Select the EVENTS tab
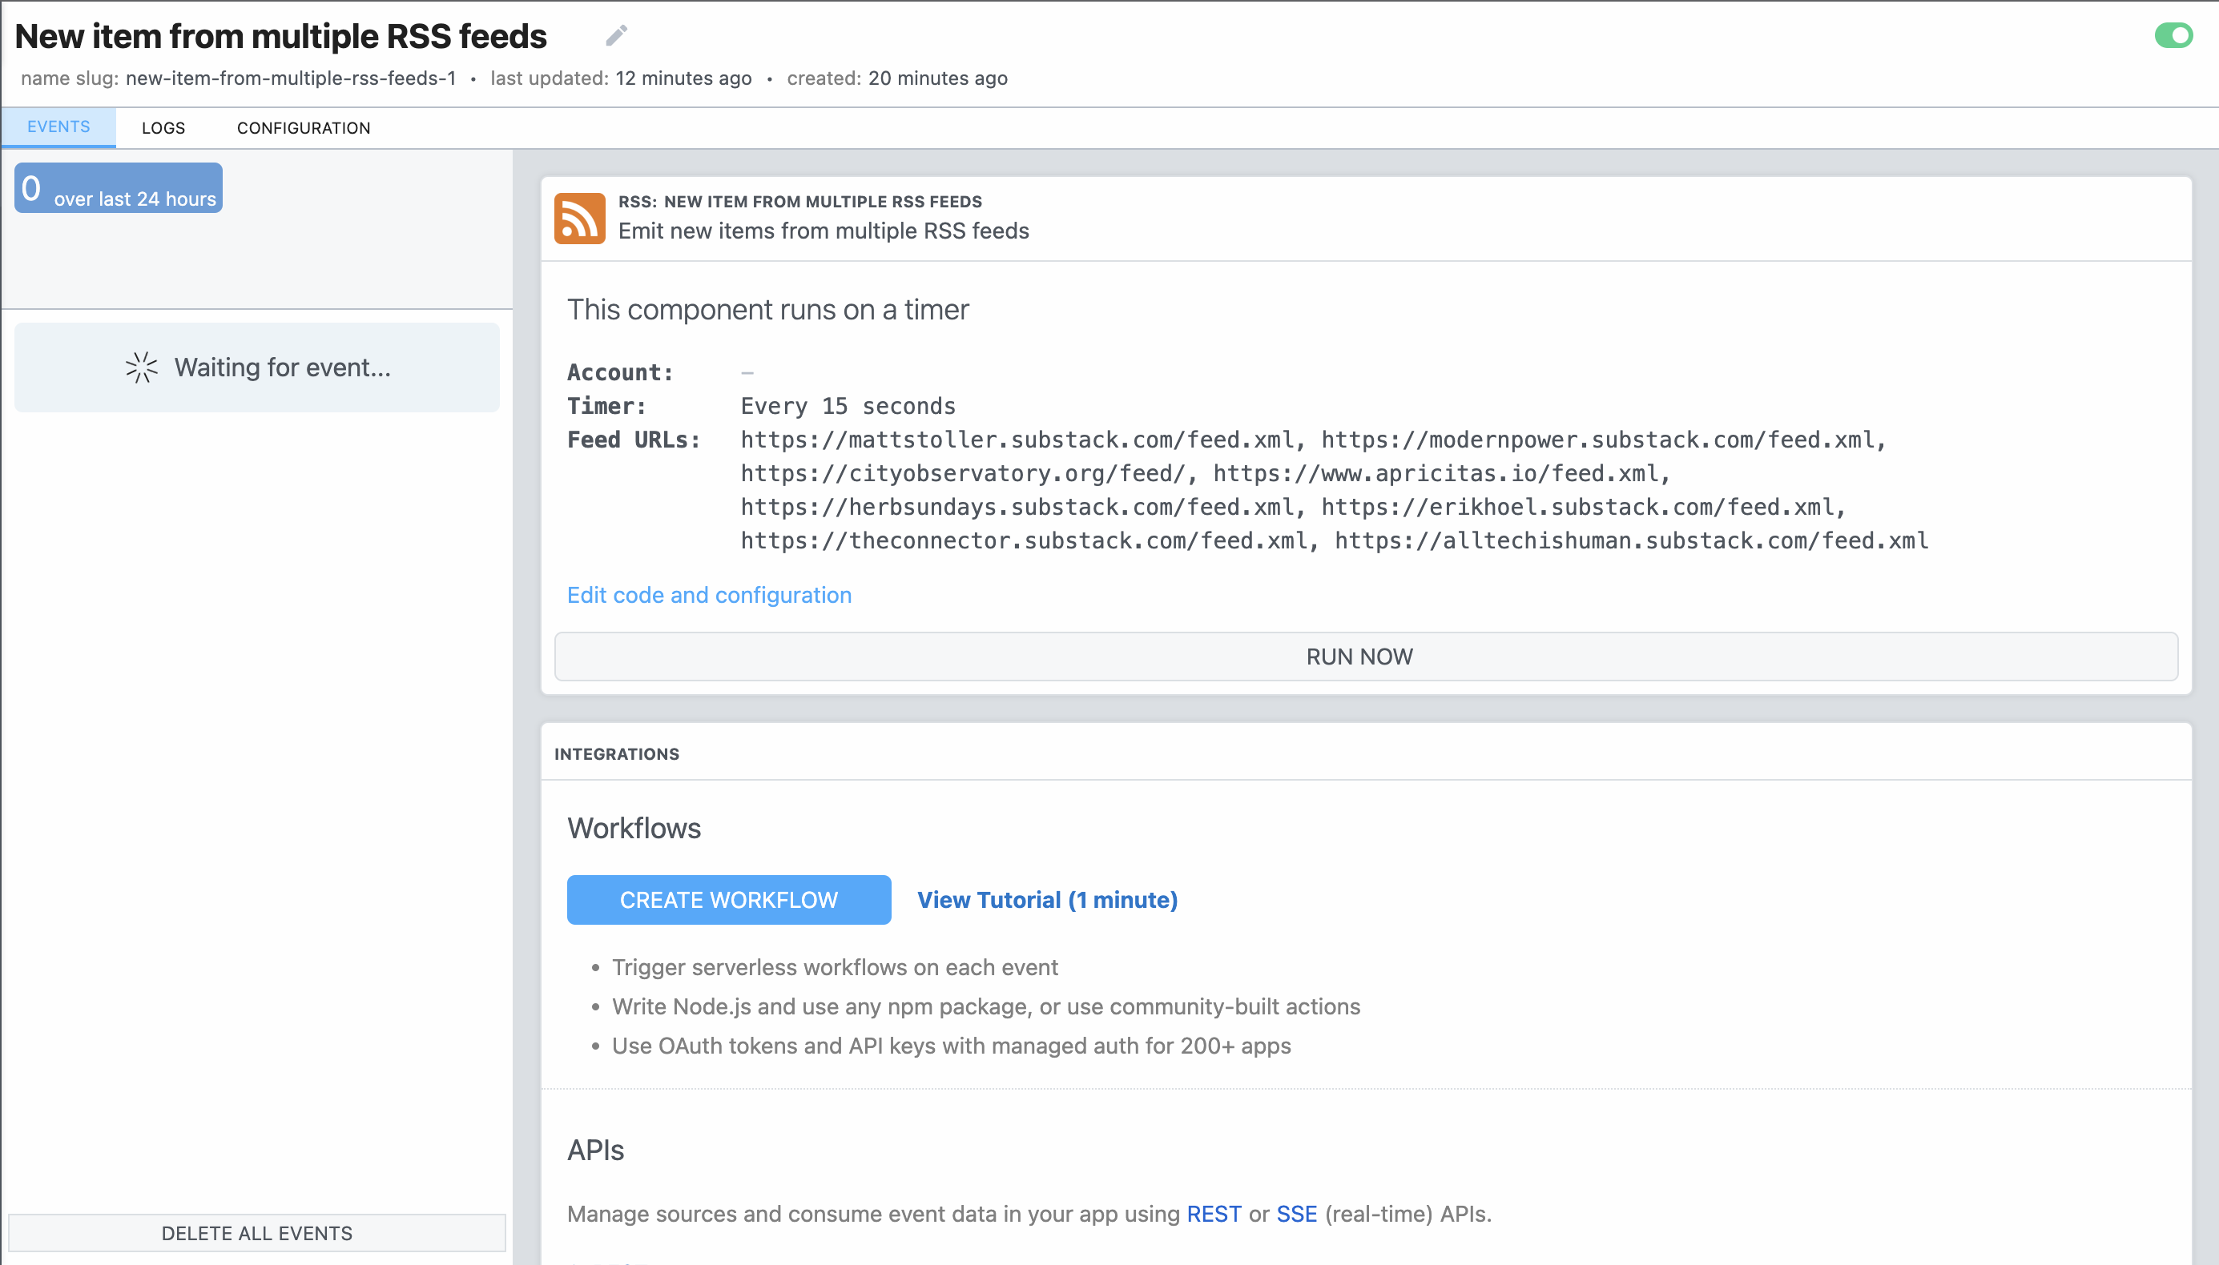Image resolution: width=2219 pixels, height=1265 pixels. pyautogui.click(x=58, y=127)
